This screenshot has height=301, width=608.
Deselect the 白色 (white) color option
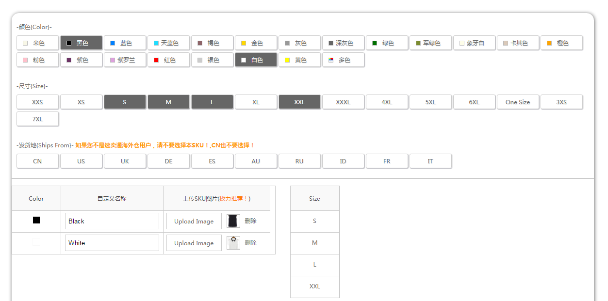pos(256,60)
